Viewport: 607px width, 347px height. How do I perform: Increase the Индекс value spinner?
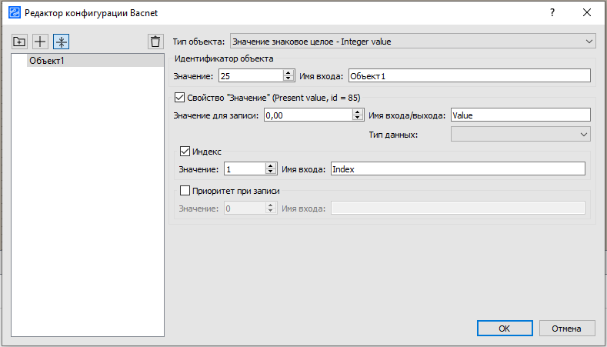click(271, 165)
